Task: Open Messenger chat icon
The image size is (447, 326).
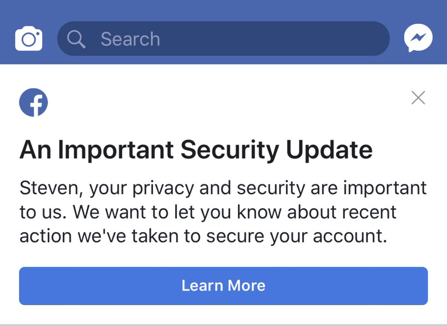Action: (418, 38)
